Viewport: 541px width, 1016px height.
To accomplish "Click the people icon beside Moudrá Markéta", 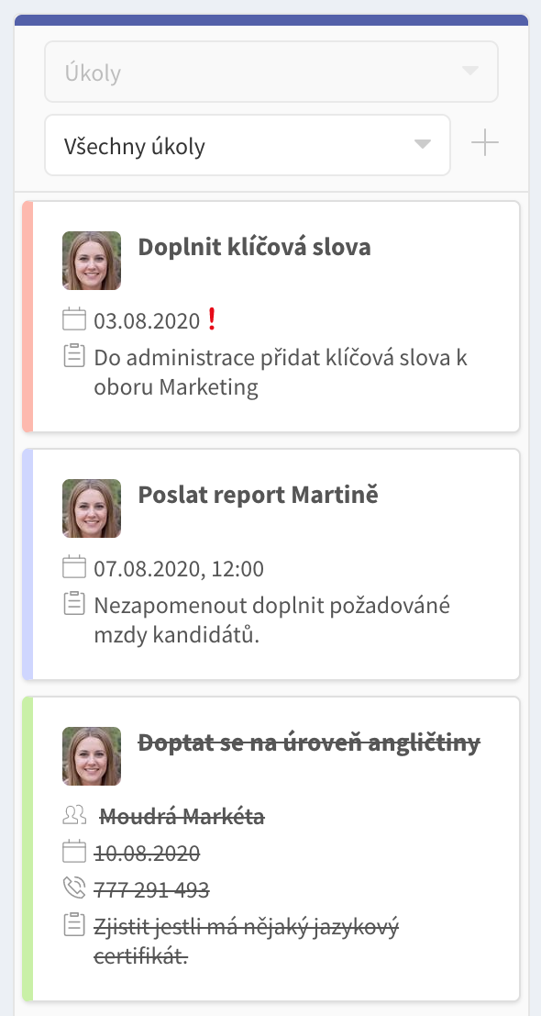I will (74, 815).
